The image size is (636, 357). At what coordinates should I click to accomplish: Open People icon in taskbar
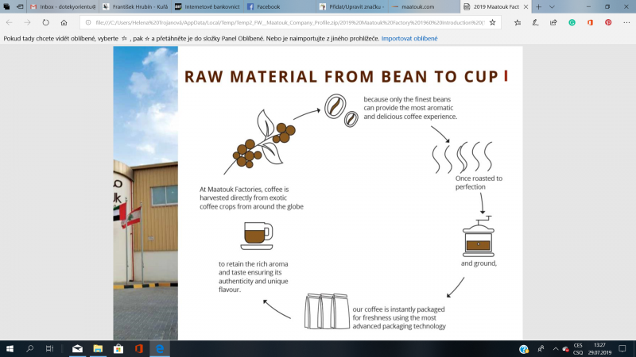(x=541, y=349)
